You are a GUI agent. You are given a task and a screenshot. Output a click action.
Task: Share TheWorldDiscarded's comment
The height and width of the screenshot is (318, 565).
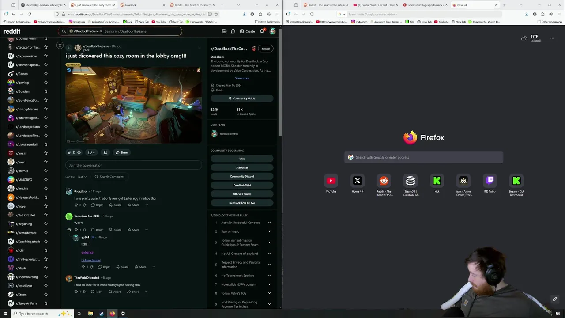pyautogui.click(x=133, y=291)
